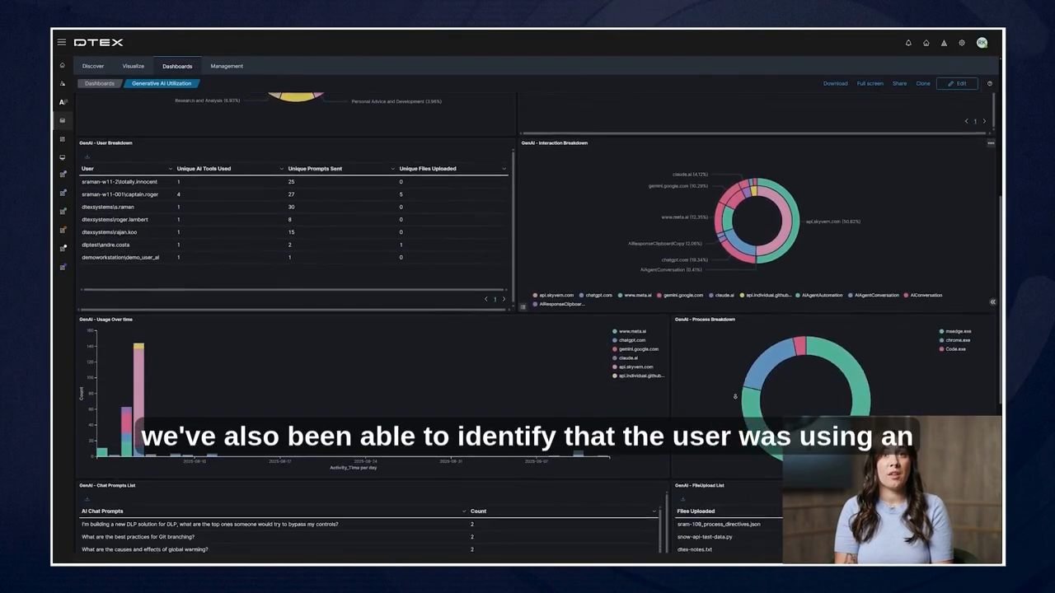
Task: Toggle www.meta.ai in Usage Over Time legend
Action: coord(631,331)
